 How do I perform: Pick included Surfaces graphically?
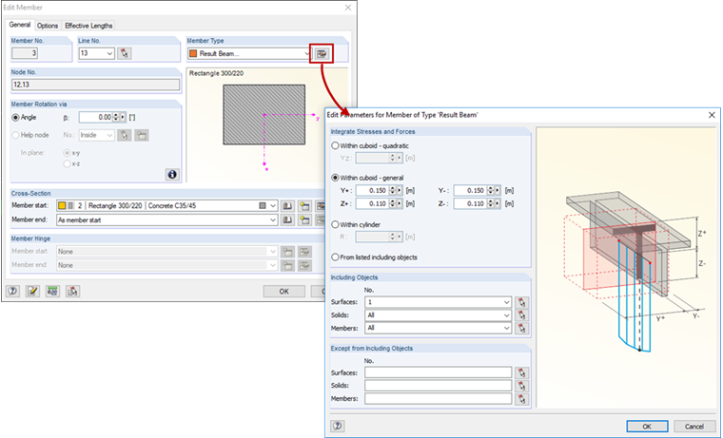(x=521, y=302)
